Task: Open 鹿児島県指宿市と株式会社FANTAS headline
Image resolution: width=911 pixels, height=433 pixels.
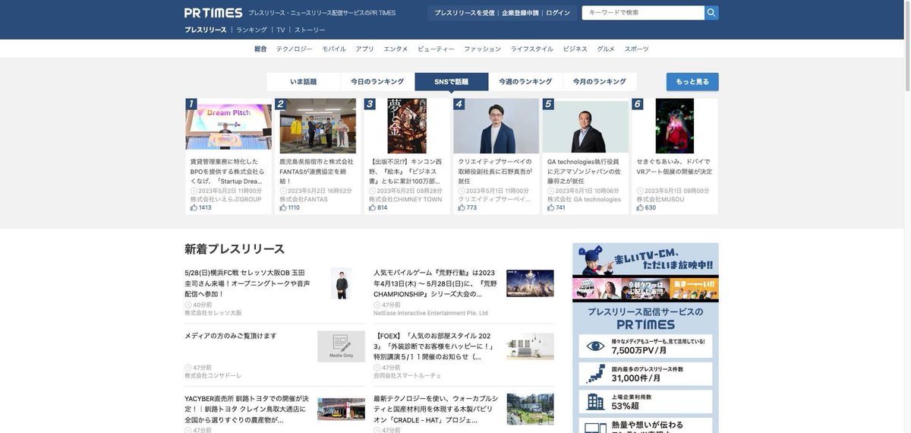Action: point(317,172)
